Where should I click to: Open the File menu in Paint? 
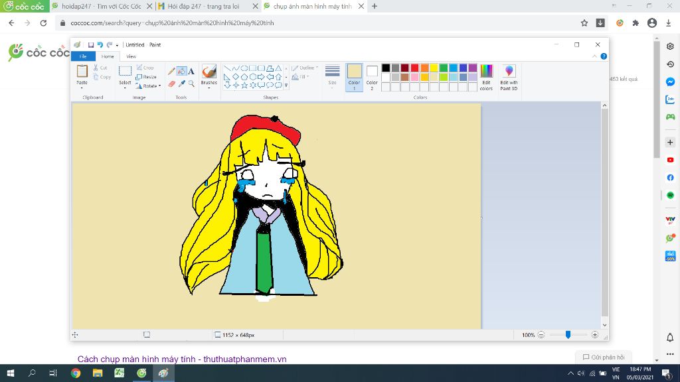tap(83, 56)
